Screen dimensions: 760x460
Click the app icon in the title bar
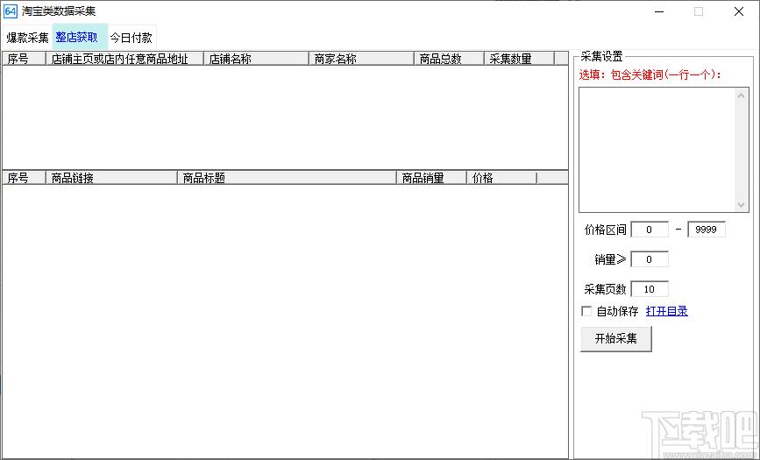tap(11, 11)
